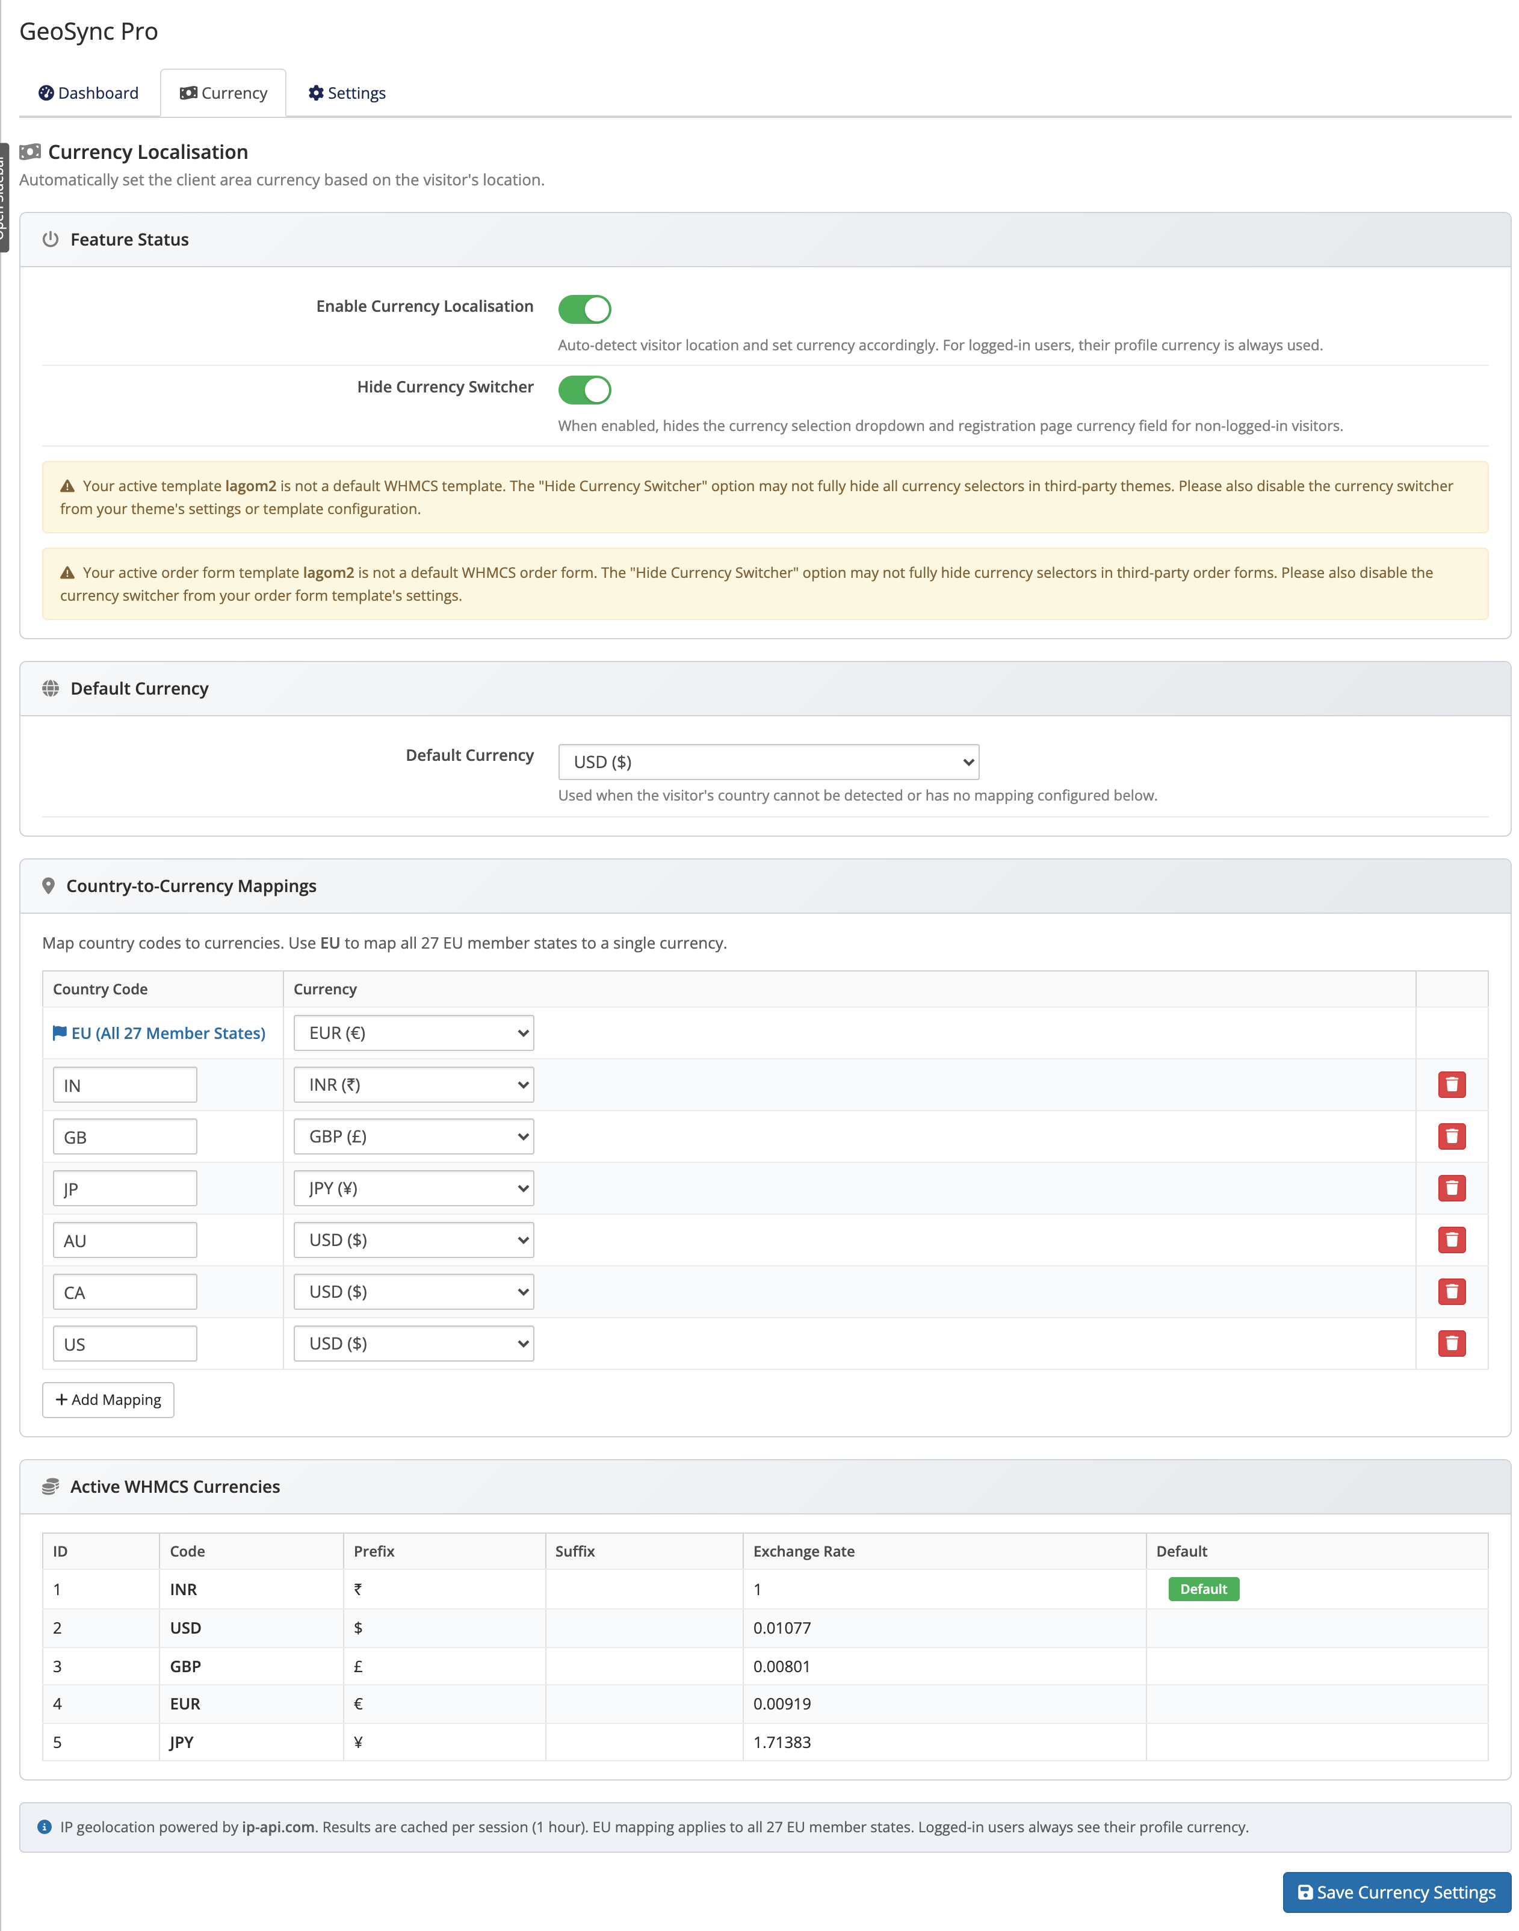This screenshot has width=1519, height=1931.
Task: Click the Add Mapping button
Action: (108, 1400)
